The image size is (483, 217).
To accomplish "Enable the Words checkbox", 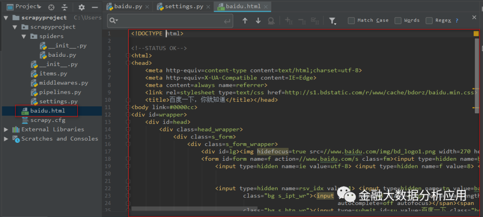I will 398,21.
